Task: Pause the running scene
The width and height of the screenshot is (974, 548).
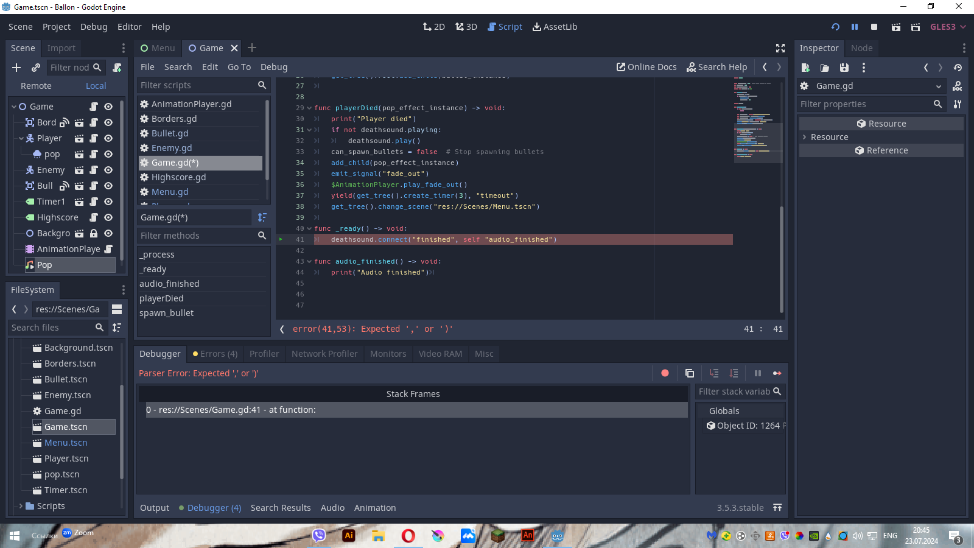Action: [x=855, y=27]
